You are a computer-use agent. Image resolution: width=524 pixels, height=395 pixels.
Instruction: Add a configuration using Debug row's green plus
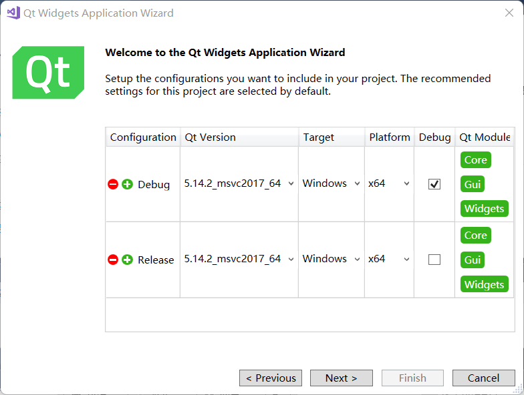[127, 184]
